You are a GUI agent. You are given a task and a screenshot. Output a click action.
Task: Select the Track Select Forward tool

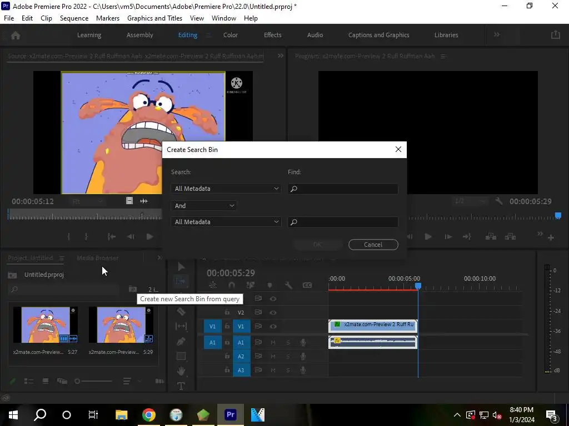pos(181,281)
